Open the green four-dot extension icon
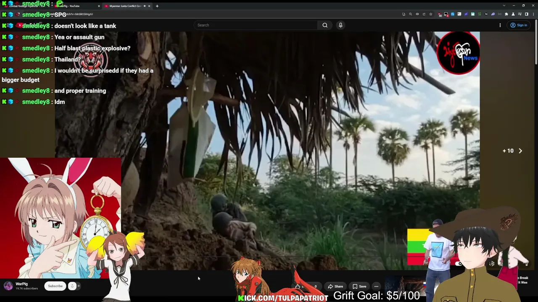 [x=480, y=14]
